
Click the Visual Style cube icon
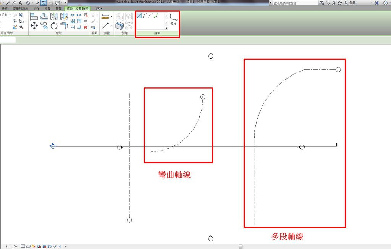click(x=28, y=246)
